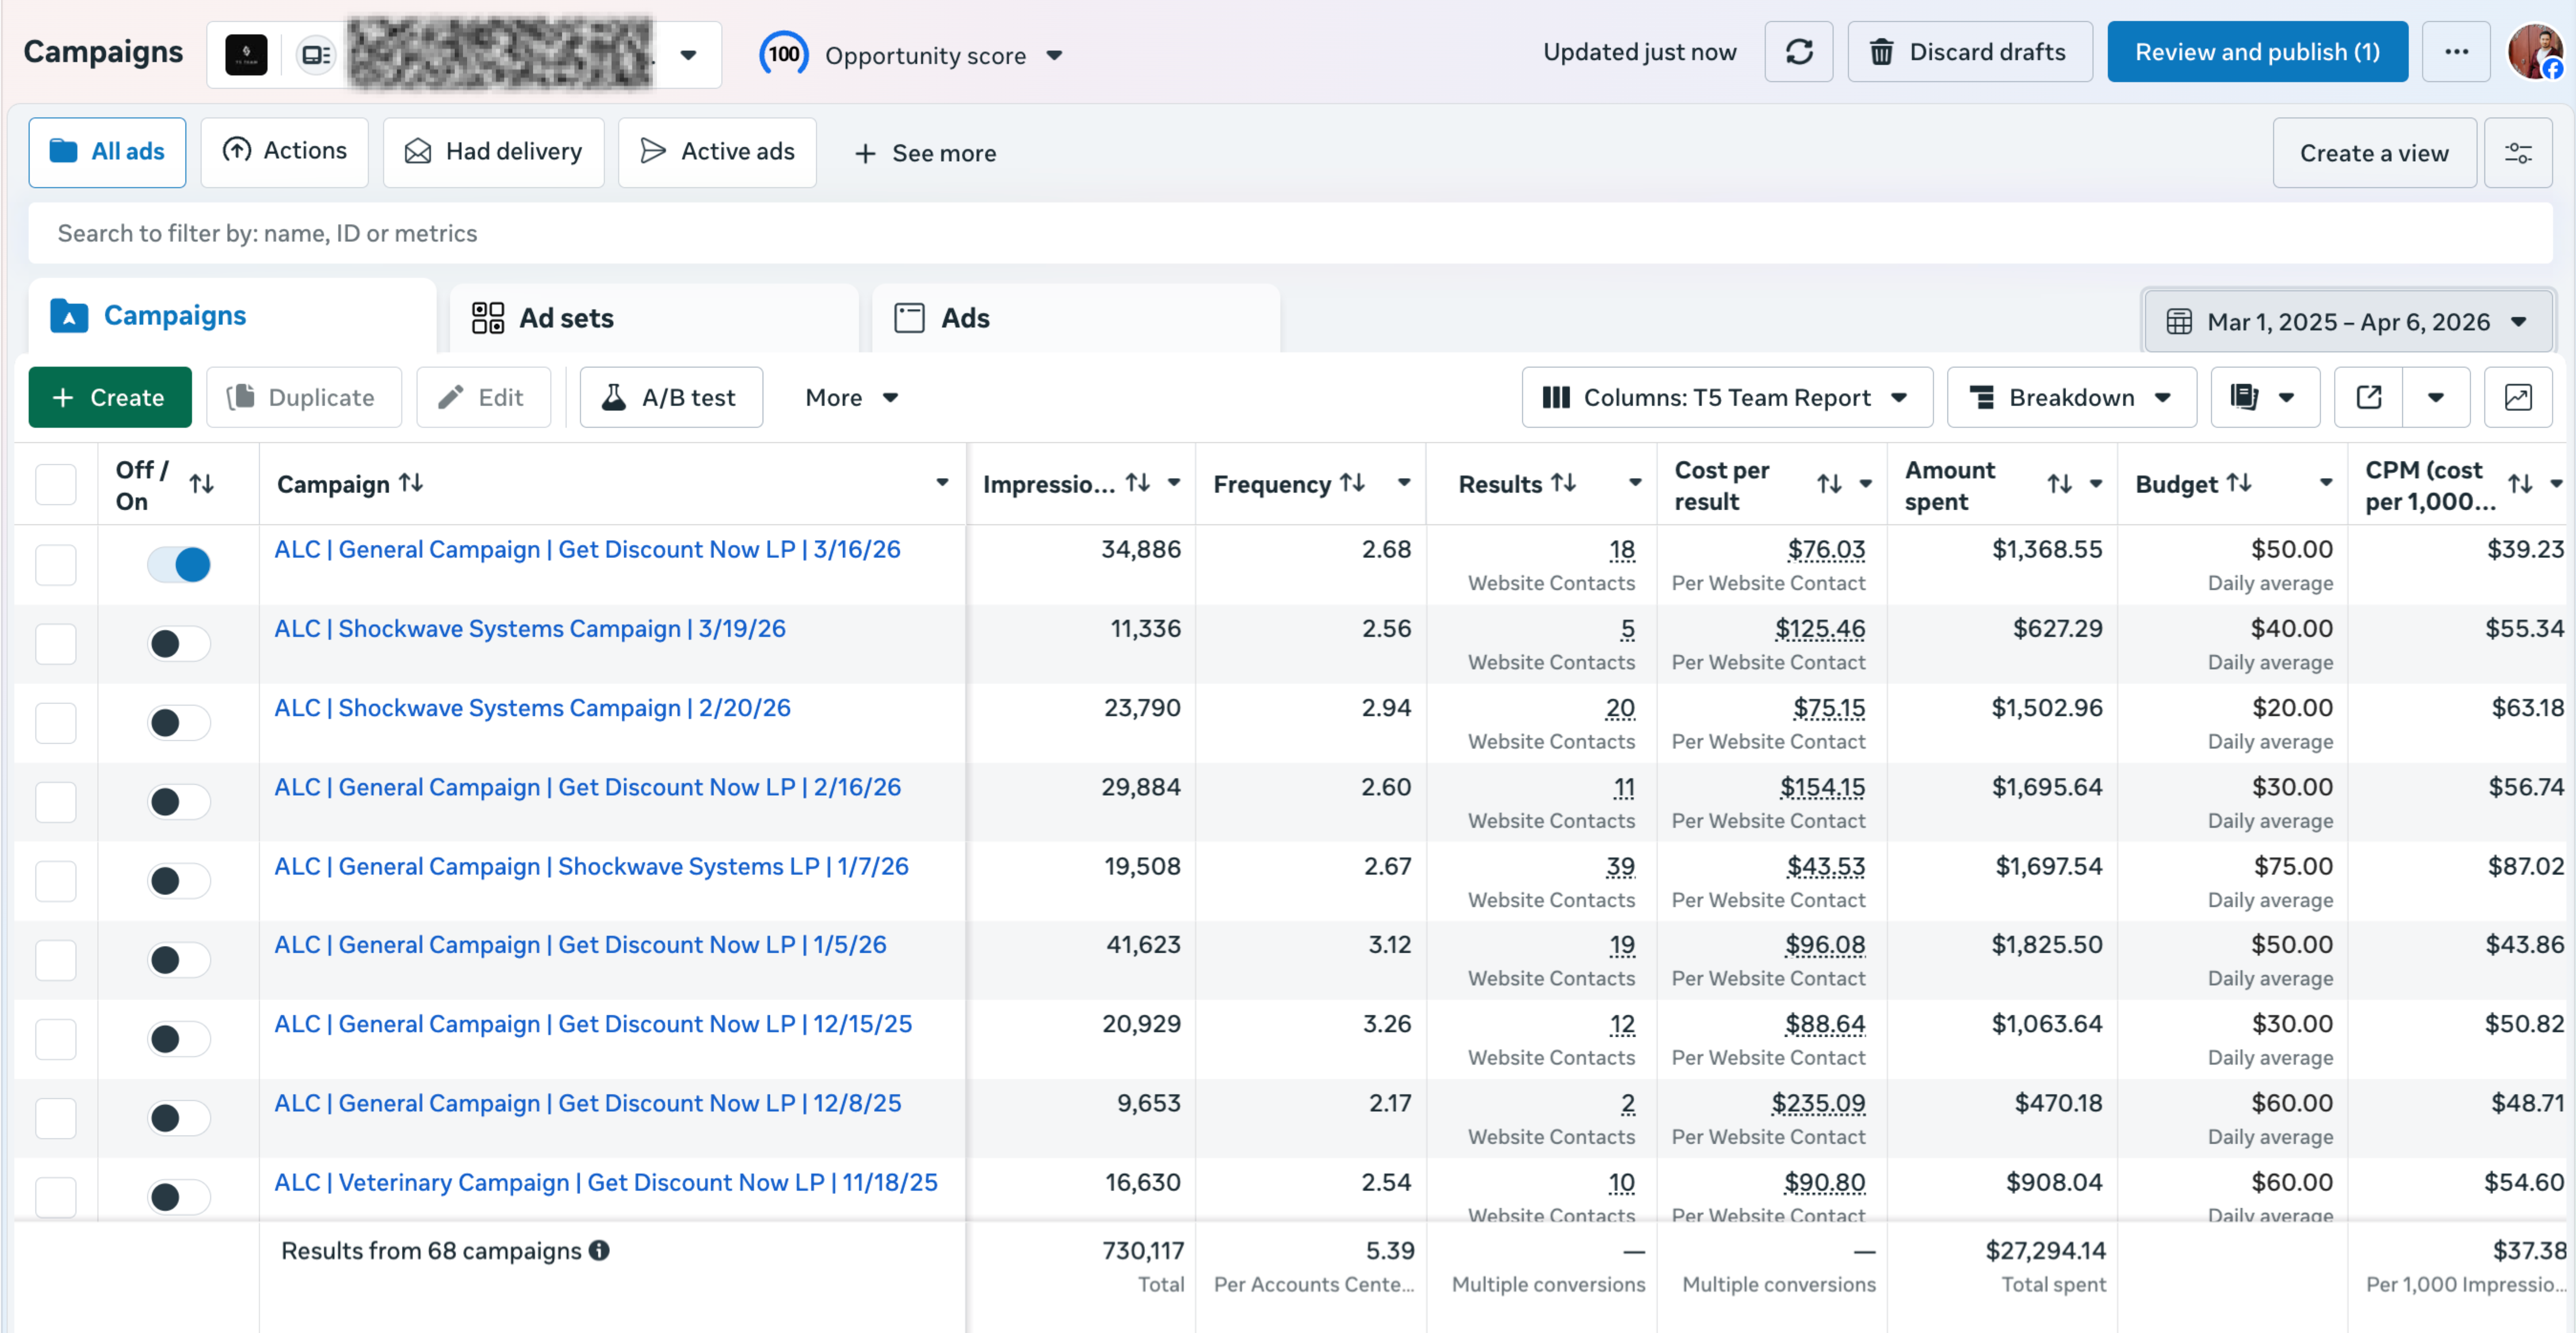Sort the Frequency column
Viewport: 2576px width, 1333px height.
click(1352, 484)
